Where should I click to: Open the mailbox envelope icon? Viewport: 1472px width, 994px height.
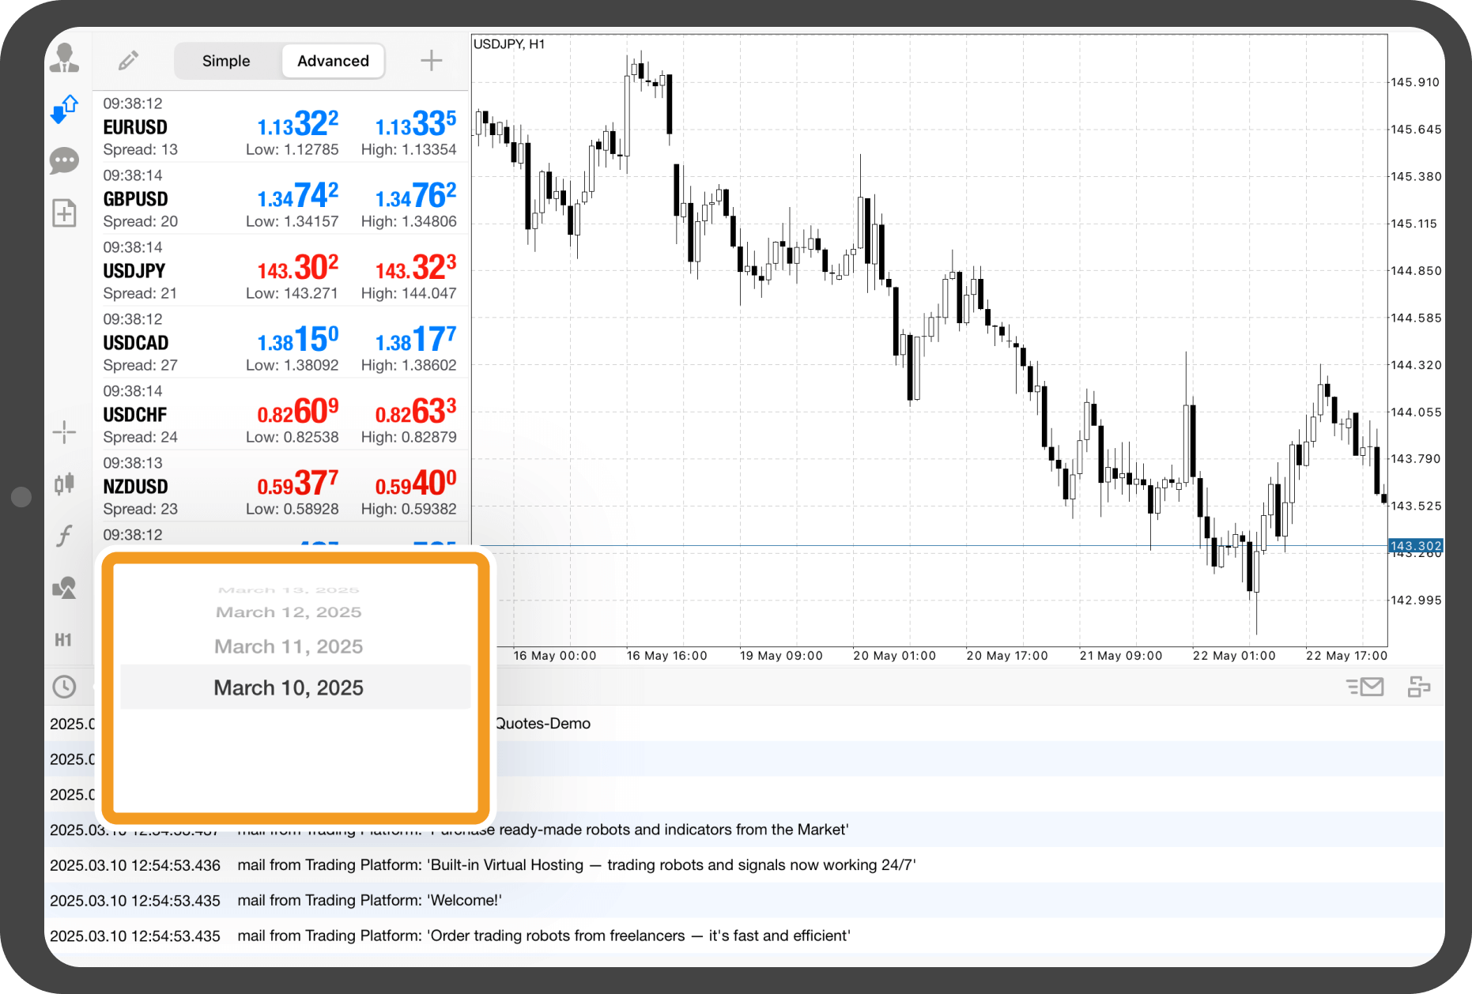(x=1365, y=687)
